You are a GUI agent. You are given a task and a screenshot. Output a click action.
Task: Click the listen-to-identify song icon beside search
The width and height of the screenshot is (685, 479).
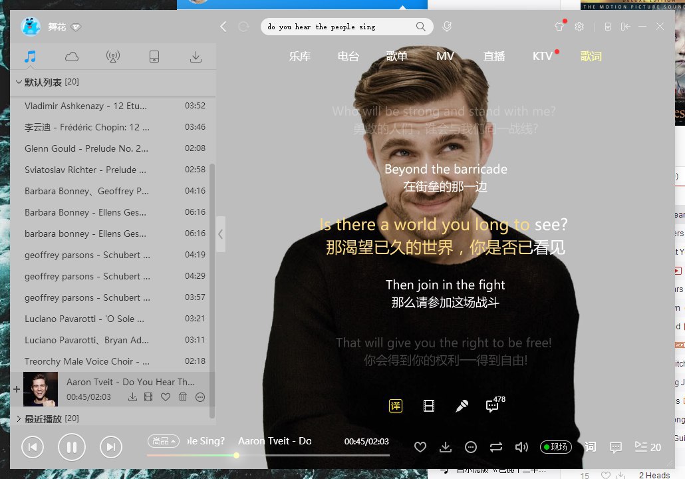pyautogui.click(x=447, y=27)
